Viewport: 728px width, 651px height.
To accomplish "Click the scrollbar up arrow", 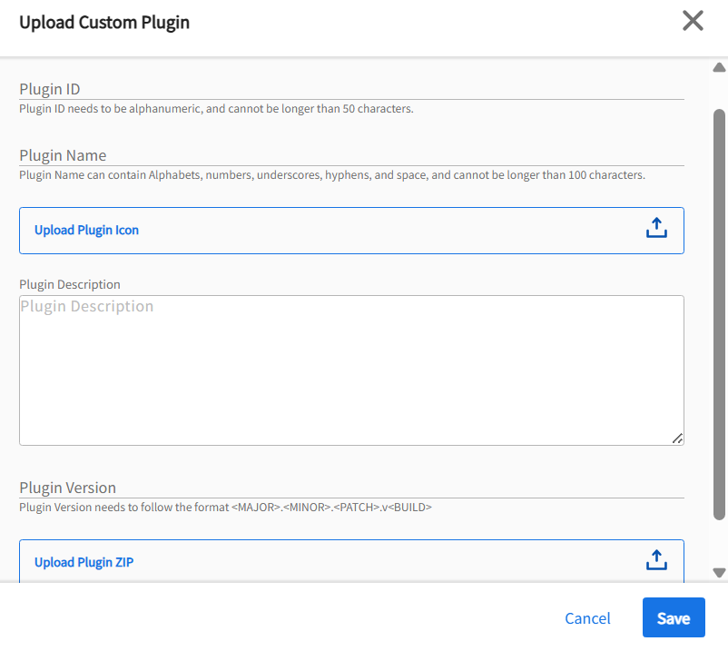I will (x=719, y=67).
